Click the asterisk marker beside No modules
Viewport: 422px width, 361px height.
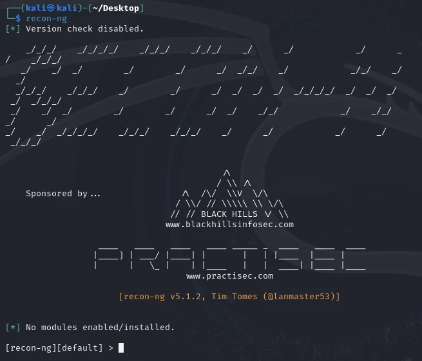(x=13, y=327)
